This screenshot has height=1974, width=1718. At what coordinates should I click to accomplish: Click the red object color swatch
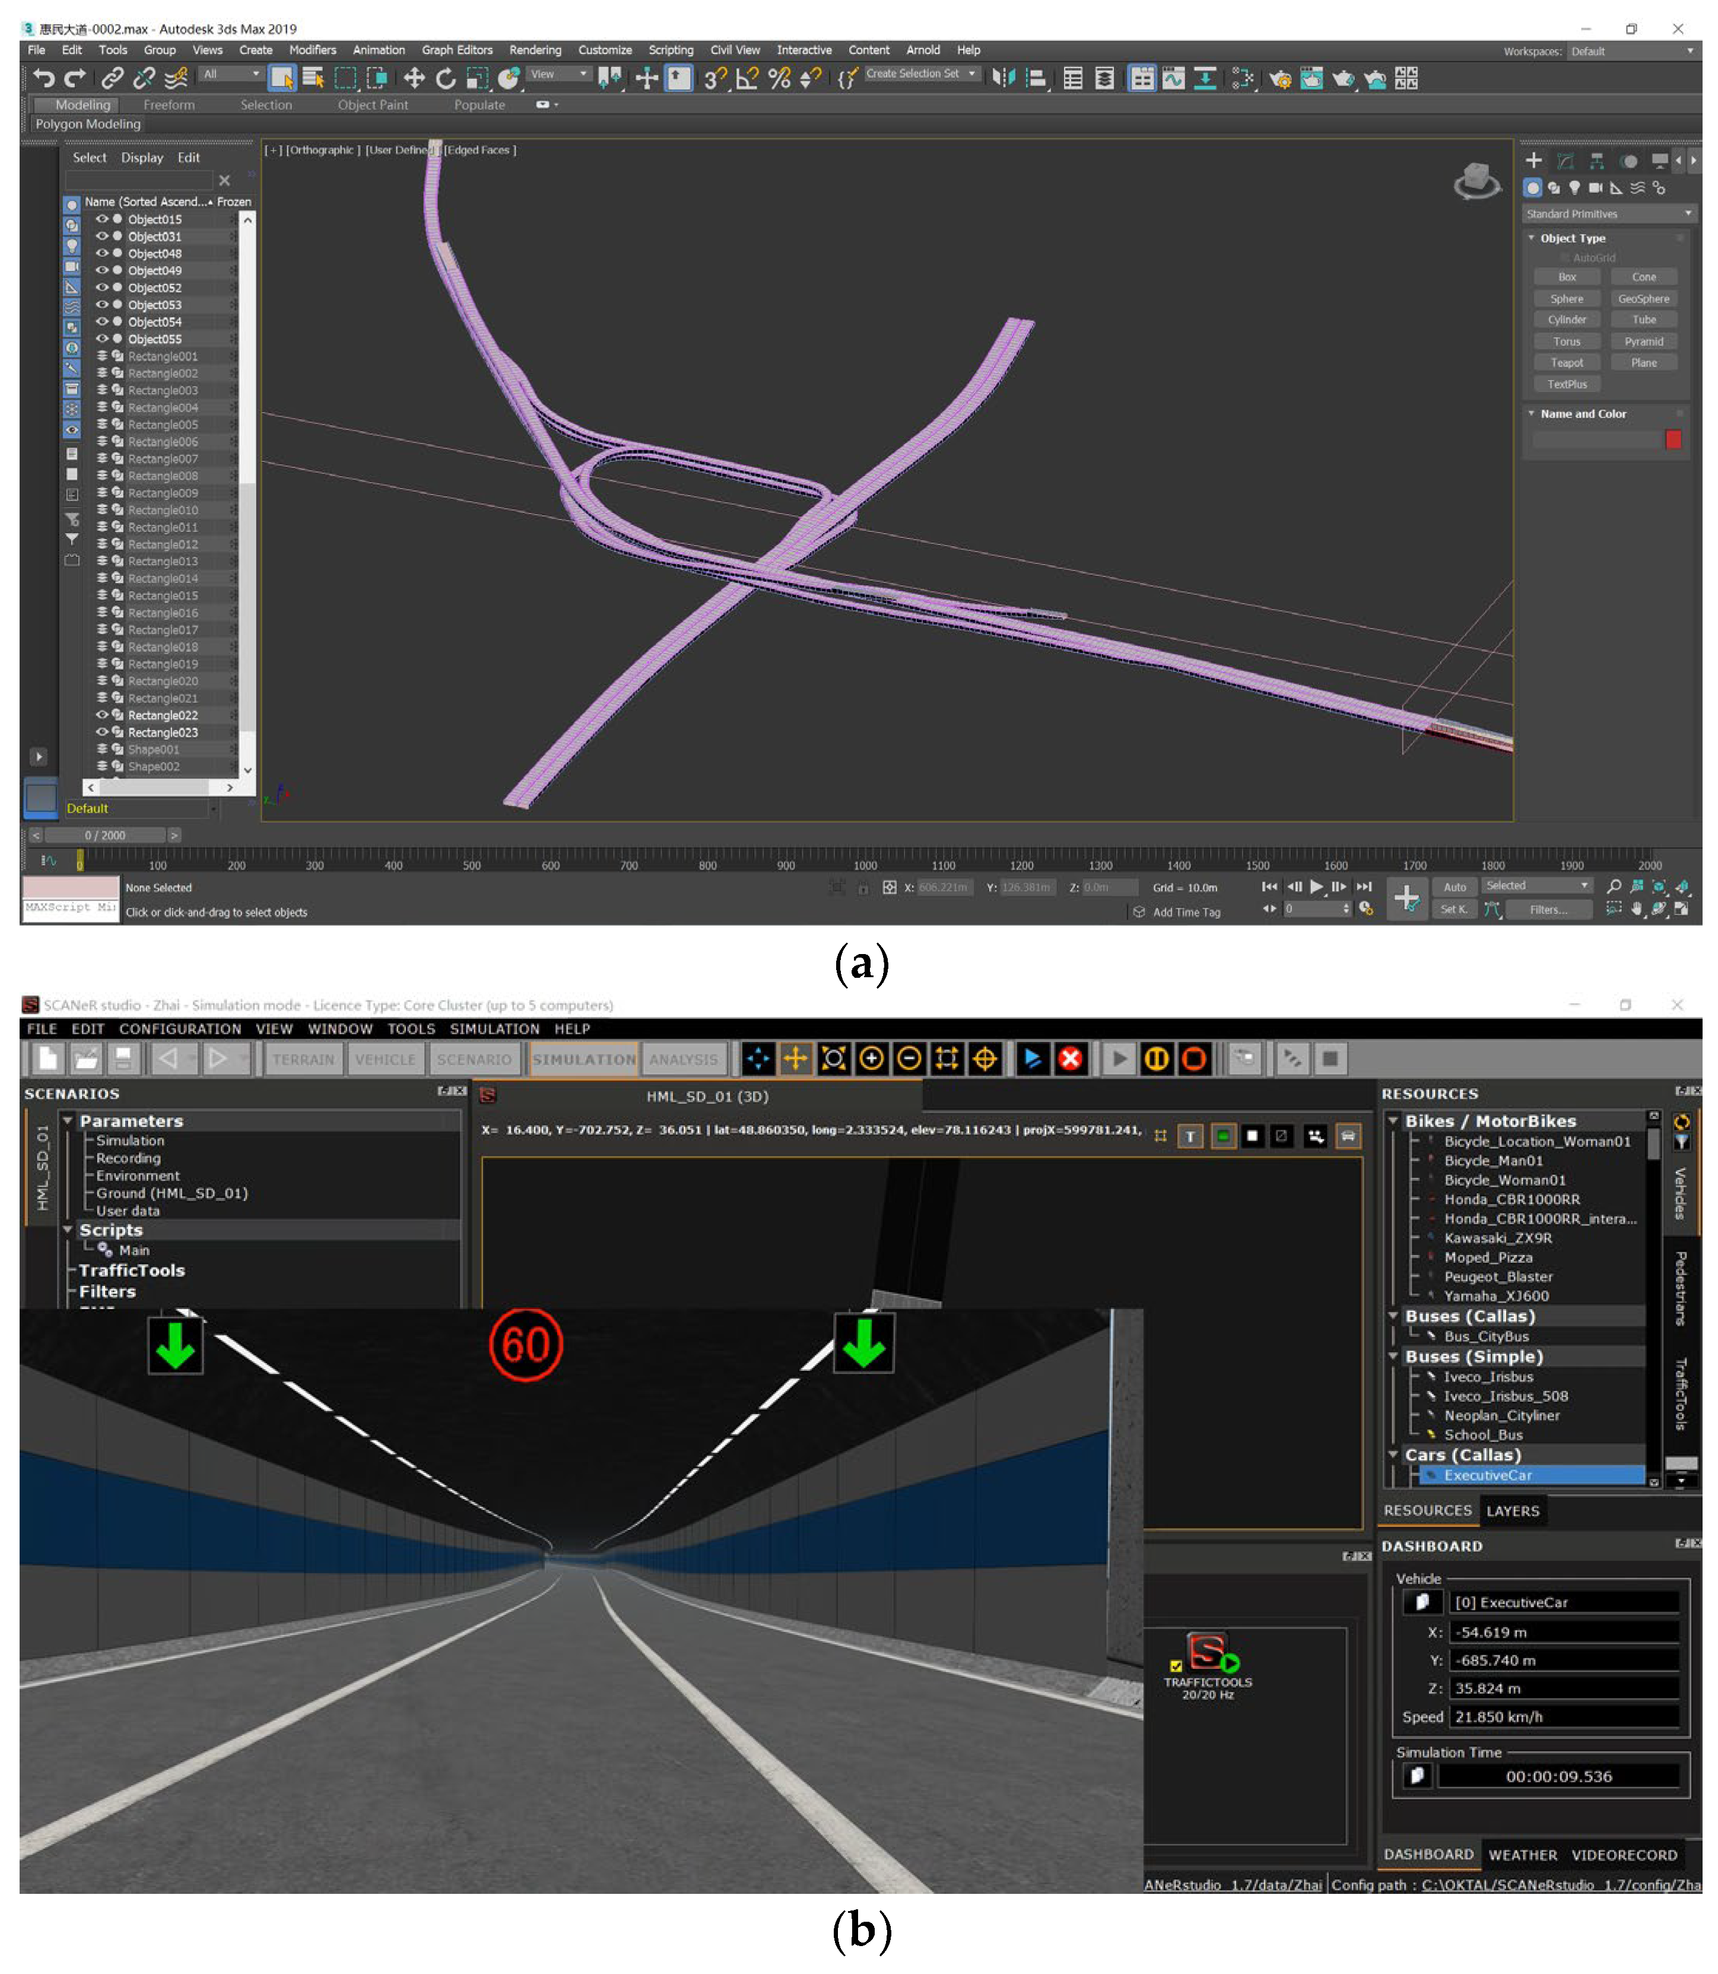click(x=1673, y=439)
